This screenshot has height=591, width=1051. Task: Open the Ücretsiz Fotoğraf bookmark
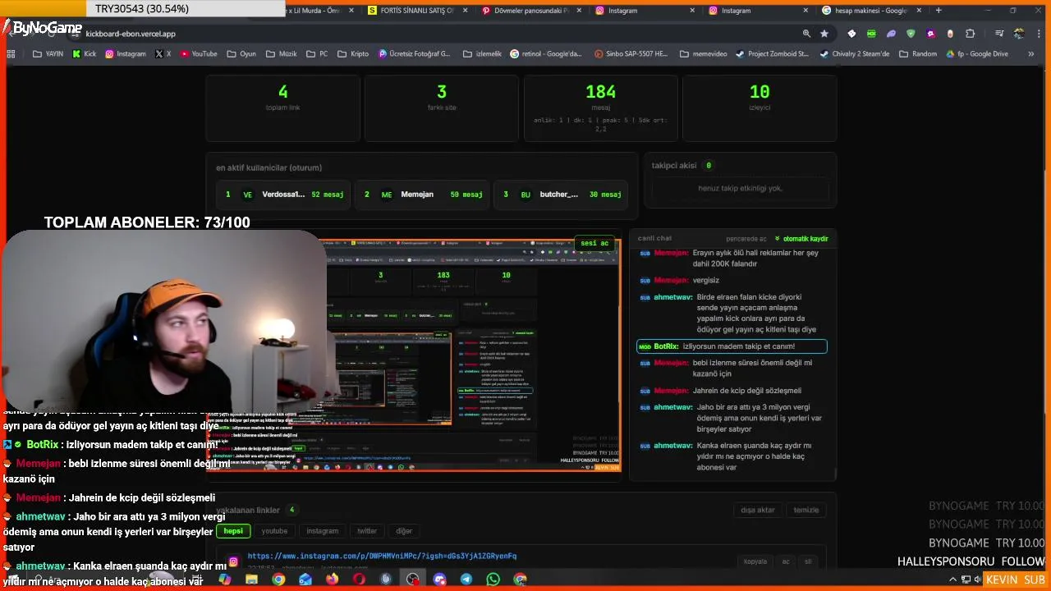tap(414, 54)
